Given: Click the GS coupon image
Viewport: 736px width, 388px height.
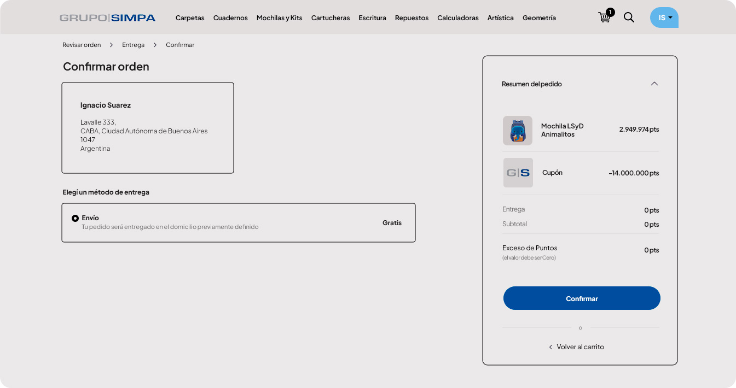Looking at the screenshot, I should [518, 173].
